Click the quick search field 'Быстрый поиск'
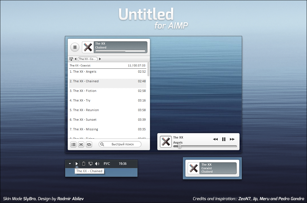Viewport: 307px width, 203px height. [x=120, y=144]
